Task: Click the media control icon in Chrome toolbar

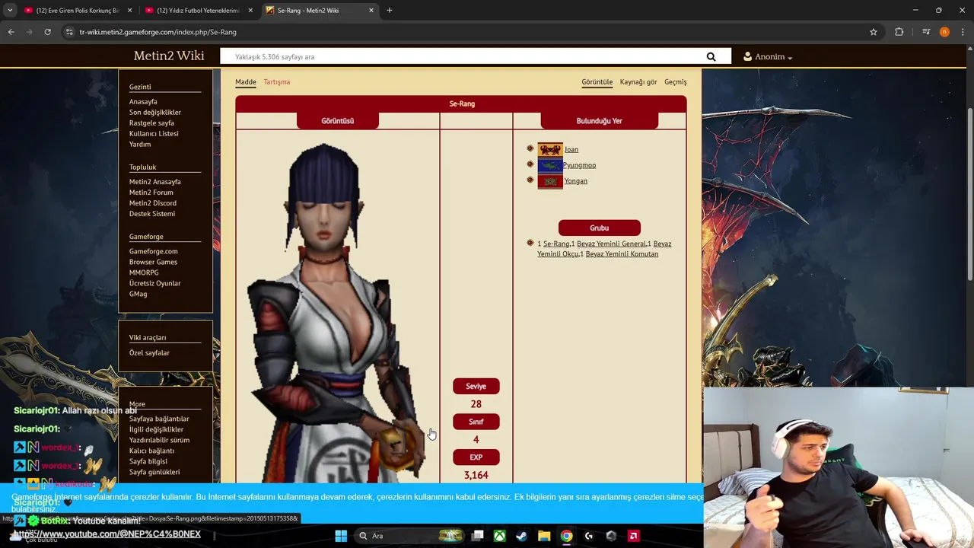Action: [x=926, y=32]
